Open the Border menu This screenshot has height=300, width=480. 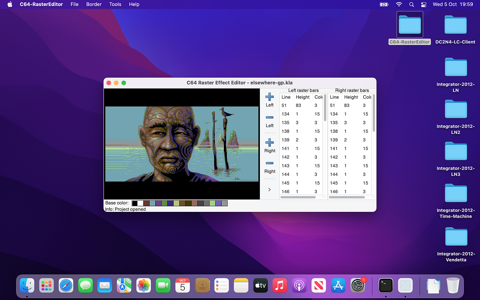click(94, 4)
